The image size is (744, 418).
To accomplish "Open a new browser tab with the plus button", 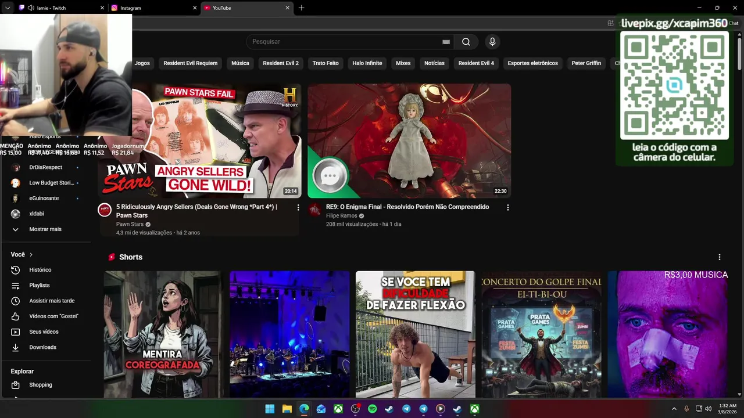I will pos(301,8).
